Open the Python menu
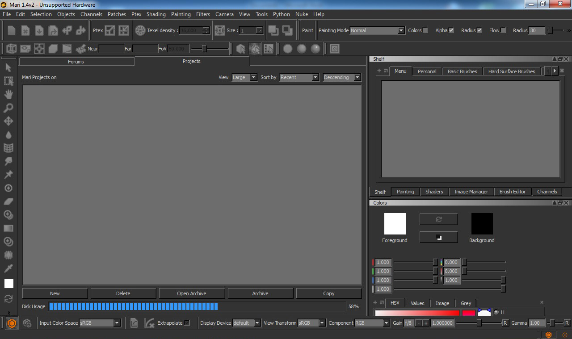 tap(282, 14)
